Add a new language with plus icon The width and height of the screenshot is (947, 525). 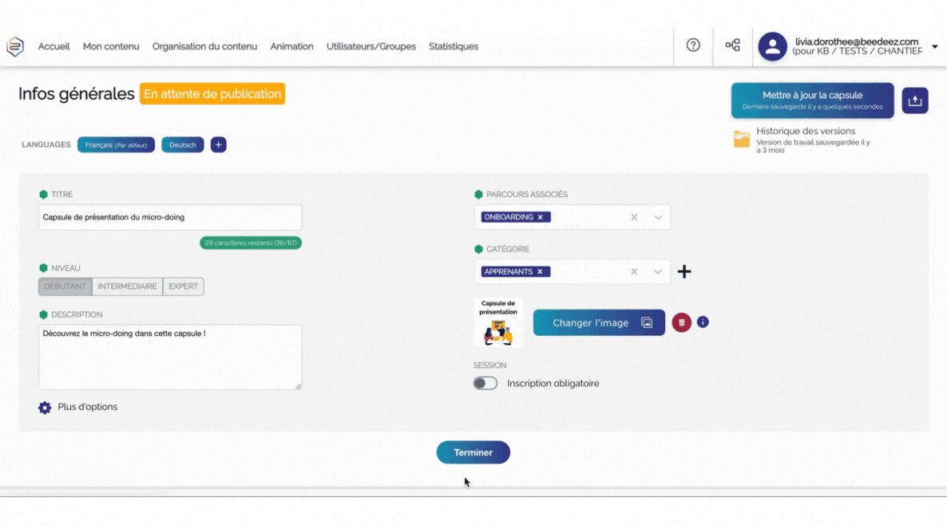pyautogui.click(x=218, y=144)
